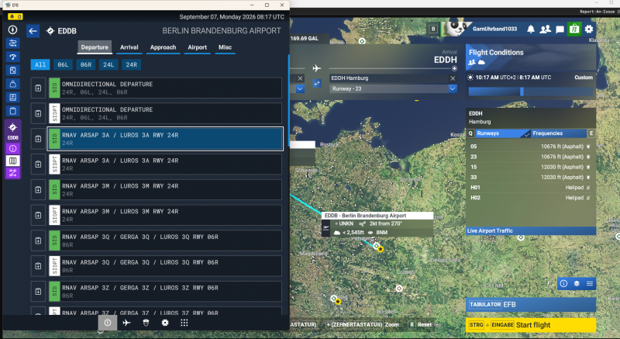Open the Custom time setting
620x339 pixels.
coord(584,78)
